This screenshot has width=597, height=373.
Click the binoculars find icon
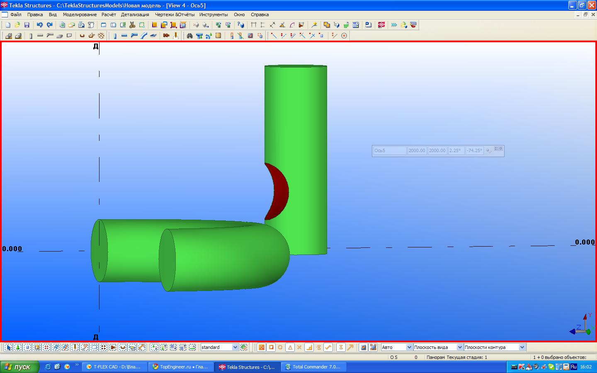coord(189,36)
